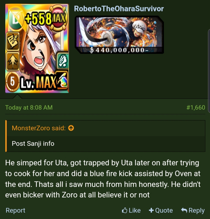Jump to quoted post via up-arrow icon

click(71, 128)
